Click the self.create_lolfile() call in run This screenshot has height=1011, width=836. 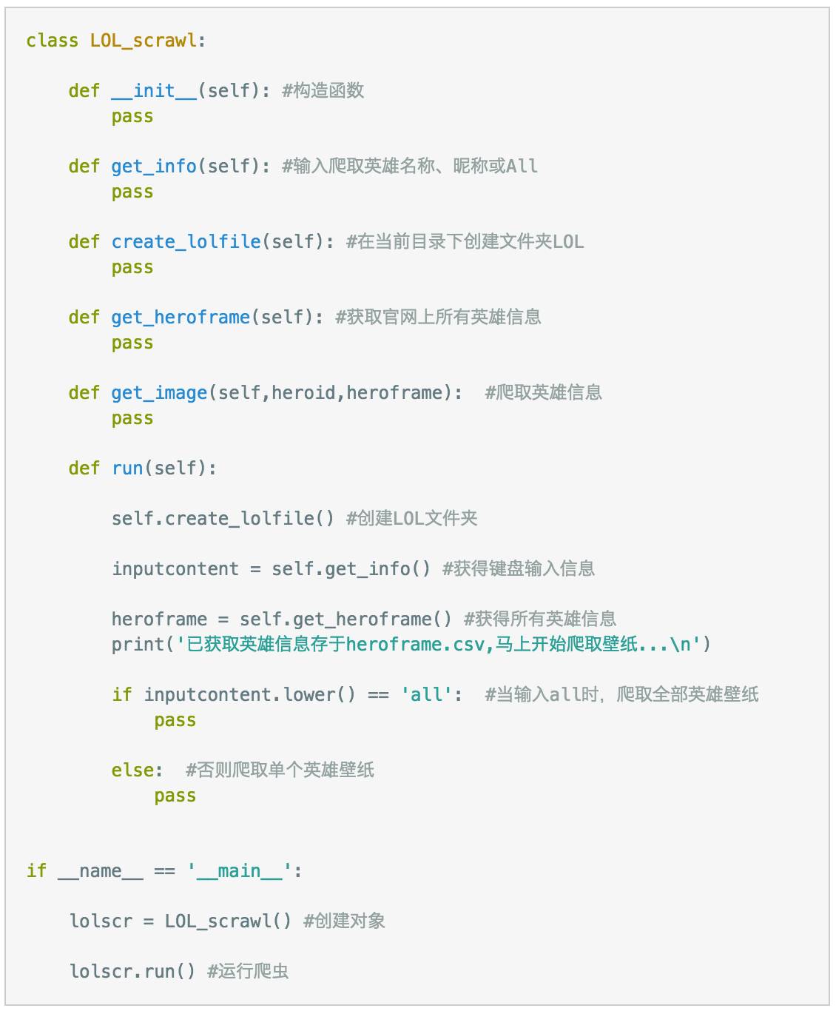point(223,519)
